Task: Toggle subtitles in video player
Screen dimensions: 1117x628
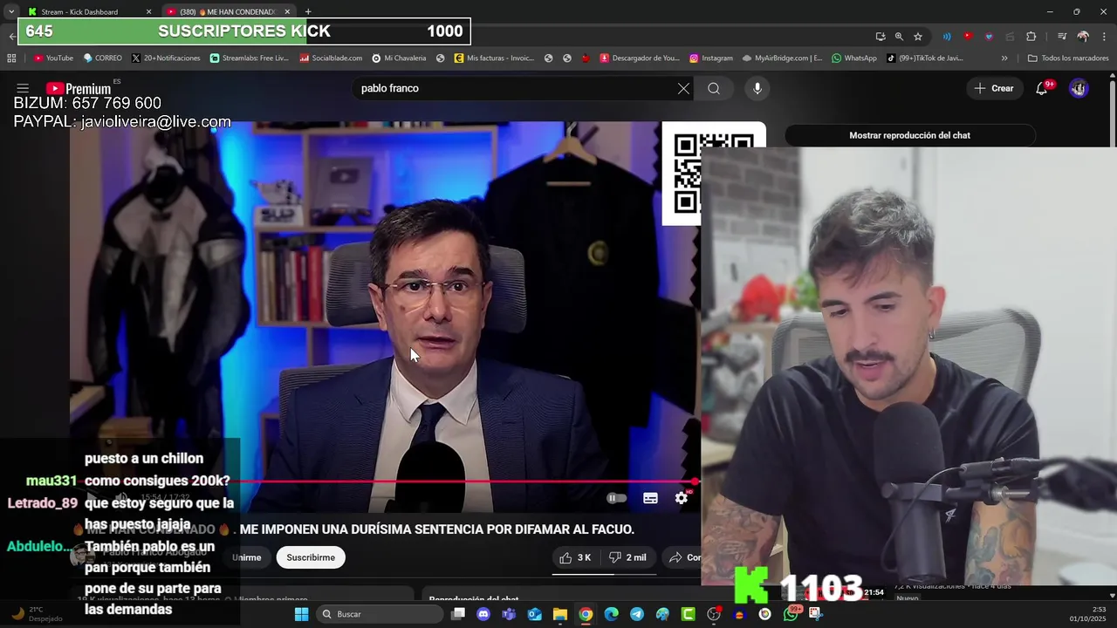Action: click(x=650, y=498)
